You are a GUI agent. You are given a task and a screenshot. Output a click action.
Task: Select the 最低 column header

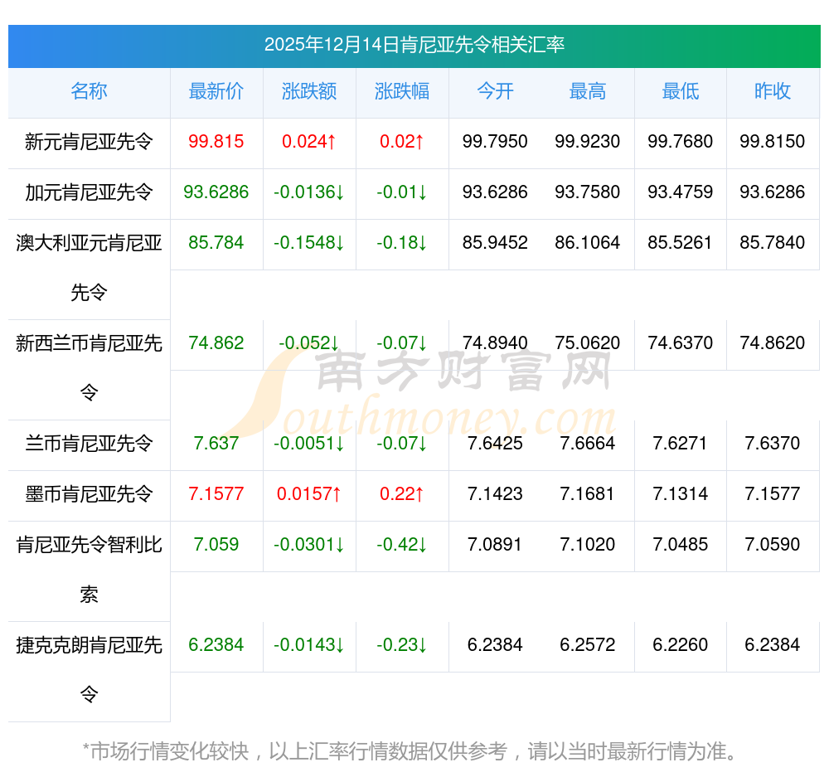(x=681, y=91)
